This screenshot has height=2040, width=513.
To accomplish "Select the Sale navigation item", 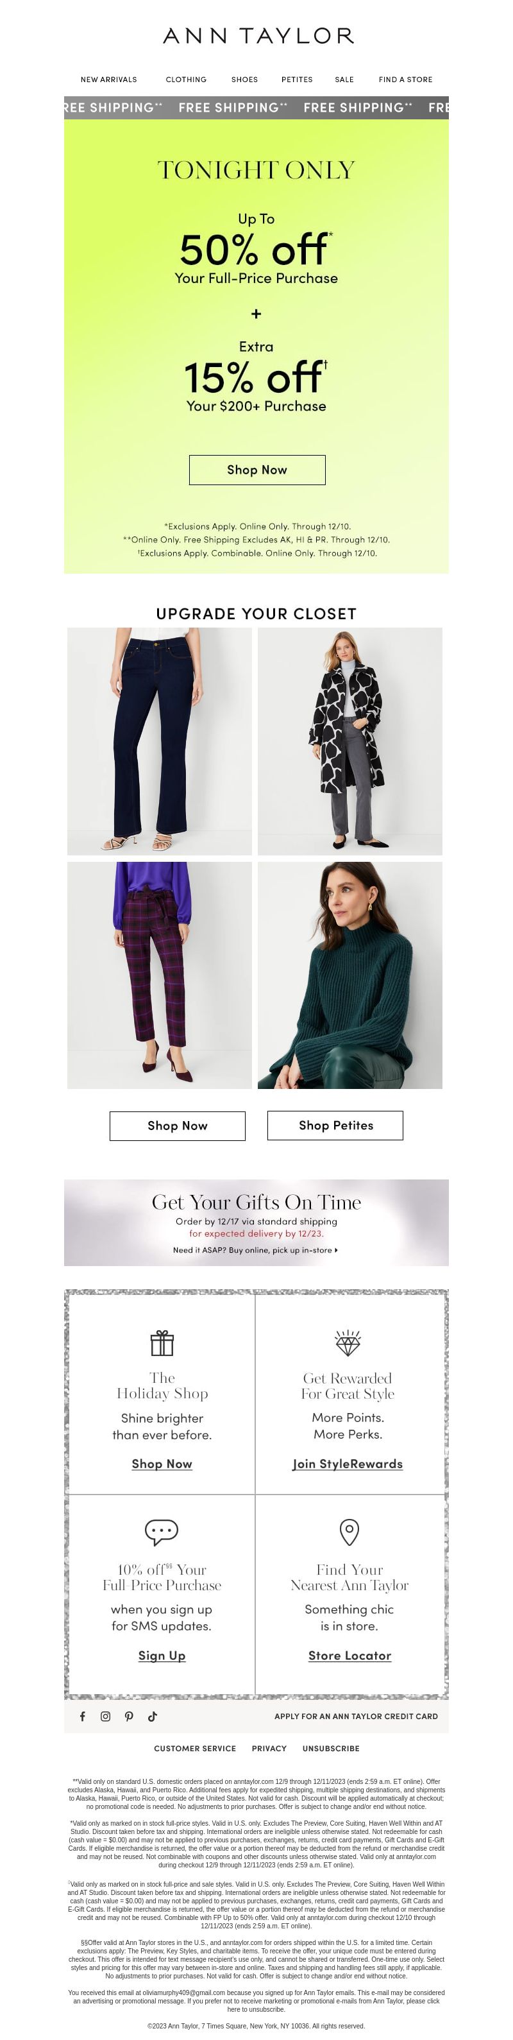I will pyautogui.click(x=344, y=79).
